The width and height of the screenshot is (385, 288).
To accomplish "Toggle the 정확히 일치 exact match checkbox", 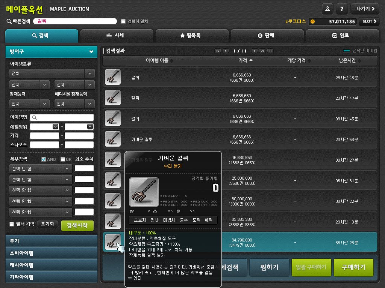I will tap(123, 21).
